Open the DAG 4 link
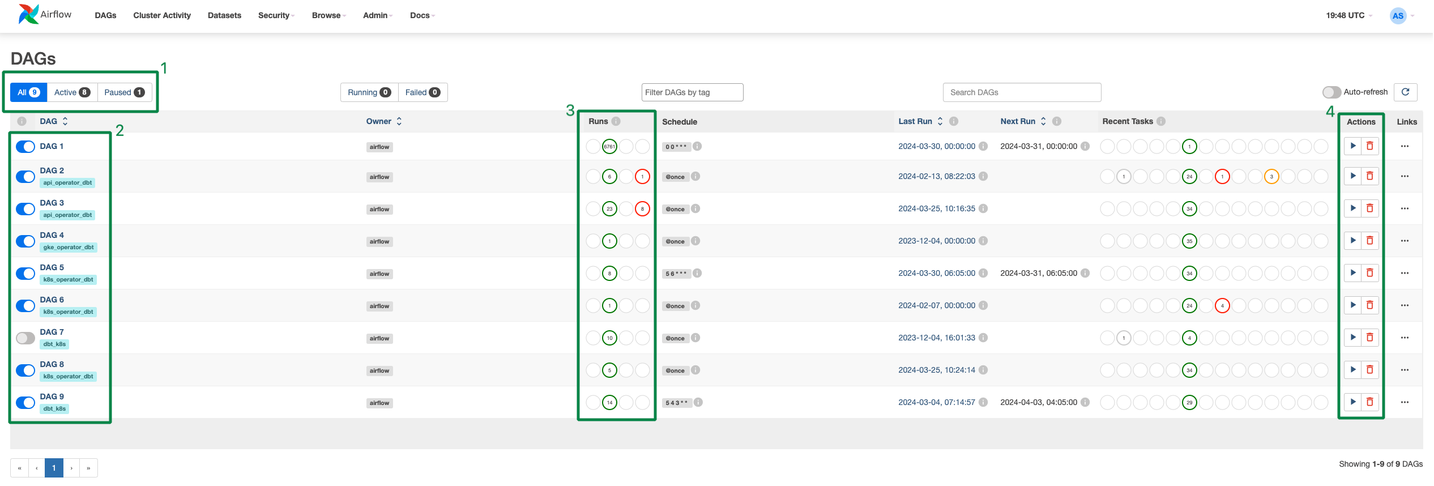 pos(52,235)
